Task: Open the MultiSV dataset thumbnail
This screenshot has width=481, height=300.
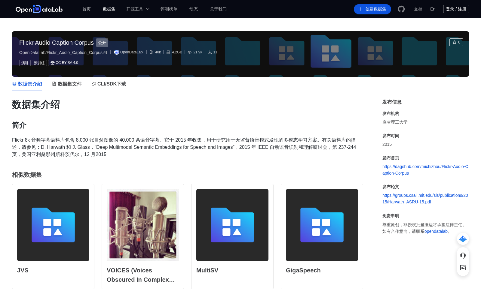Action: click(232, 225)
